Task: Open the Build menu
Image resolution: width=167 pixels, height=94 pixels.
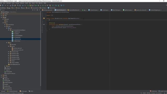Action: click(27, 3)
